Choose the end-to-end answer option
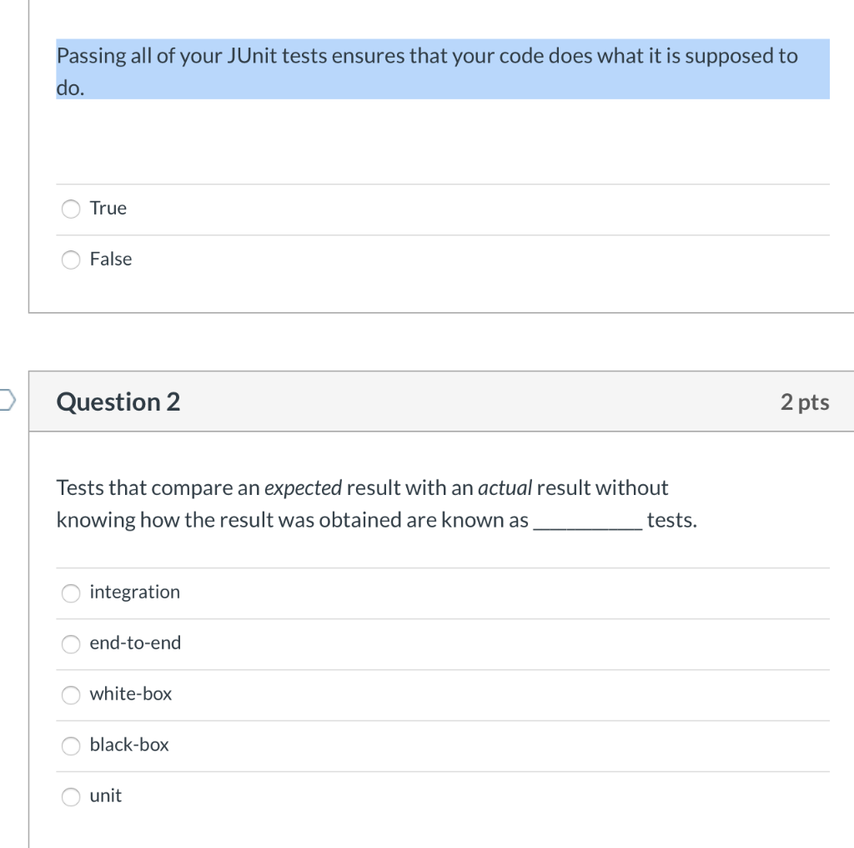Viewport: 854px width, 848px height. click(71, 644)
